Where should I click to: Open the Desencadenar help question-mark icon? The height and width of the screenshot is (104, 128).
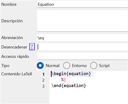[32, 47]
